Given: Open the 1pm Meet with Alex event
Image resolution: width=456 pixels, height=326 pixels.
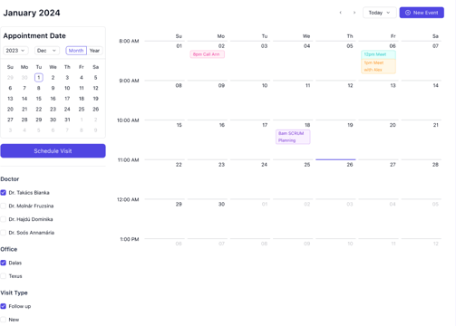Looking at the screenshot, I should [378, 66].
